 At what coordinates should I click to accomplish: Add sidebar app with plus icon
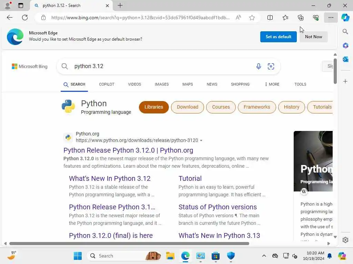[x=345, y=81]
